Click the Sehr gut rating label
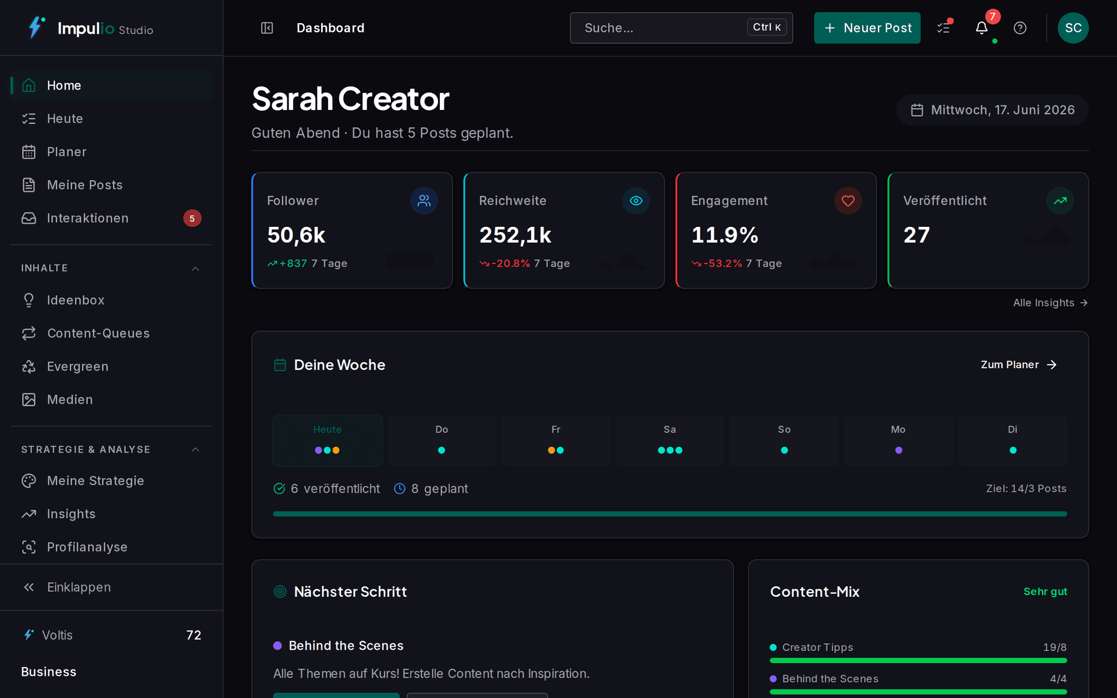1117x698 pixels. tap(1045, 592)
